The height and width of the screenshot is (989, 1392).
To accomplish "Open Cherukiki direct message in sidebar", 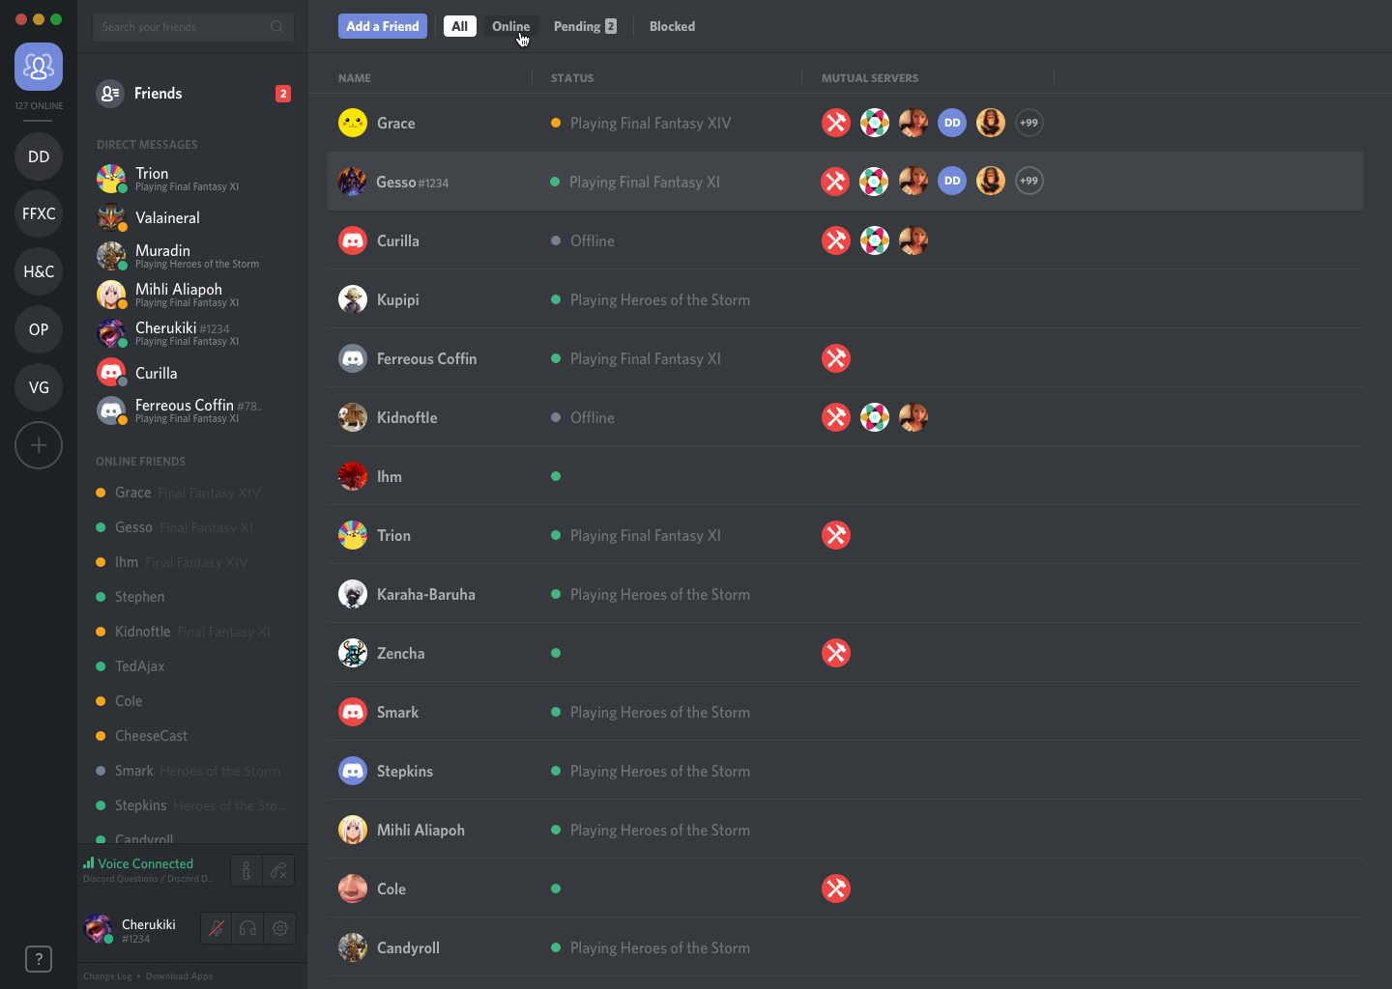I will tap(193, 333).
